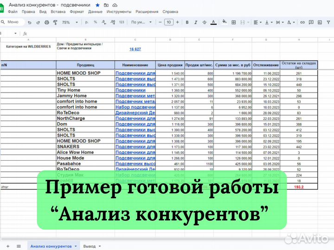Toggle italic formatting
Screen dimensions: 334x250
196,22
